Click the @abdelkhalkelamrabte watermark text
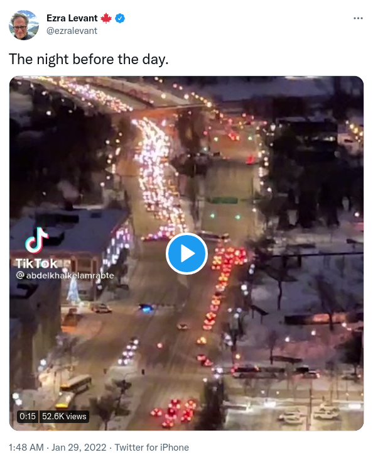The height and width of the screenshot is (462, 373). click(x=65, y=275)
